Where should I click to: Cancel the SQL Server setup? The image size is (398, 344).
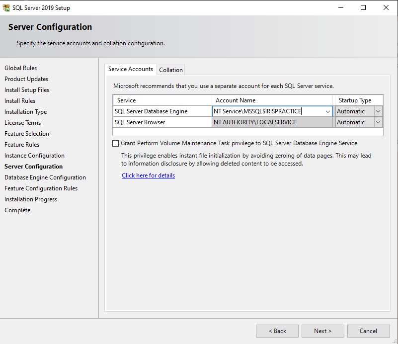368,331
